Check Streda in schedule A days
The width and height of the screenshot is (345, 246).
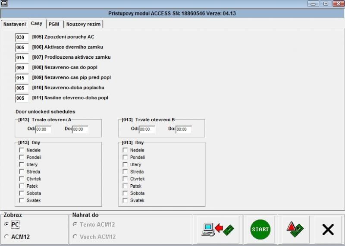tap(22, 172)
